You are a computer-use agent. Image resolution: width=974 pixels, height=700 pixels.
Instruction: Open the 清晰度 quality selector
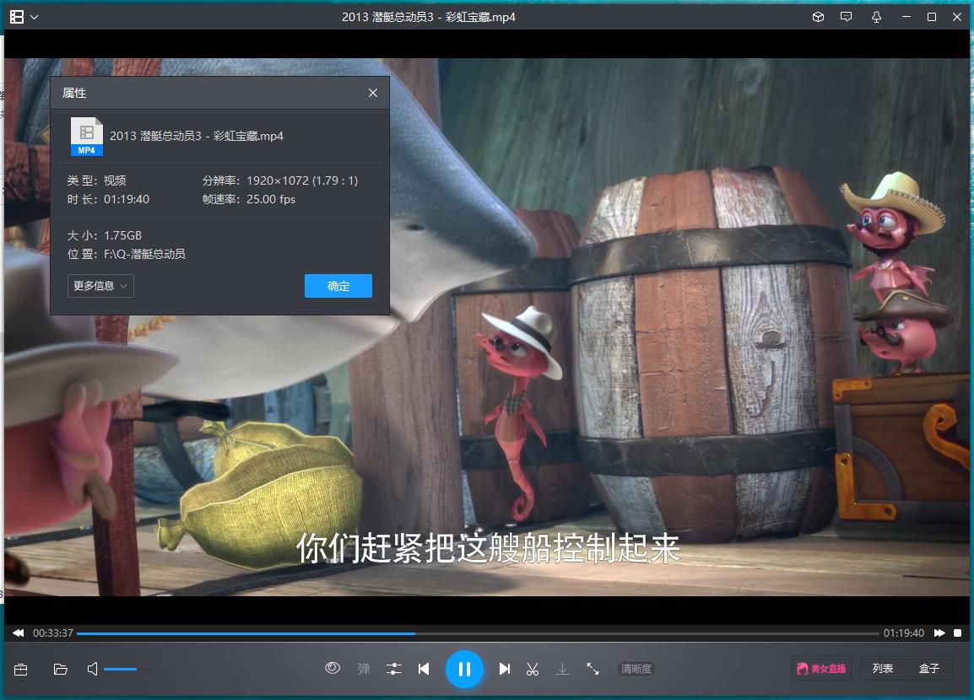(x=636, y=669)
